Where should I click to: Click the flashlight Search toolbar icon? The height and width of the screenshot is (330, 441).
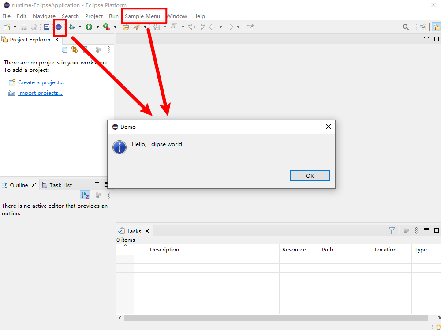(x=137, y=27)
